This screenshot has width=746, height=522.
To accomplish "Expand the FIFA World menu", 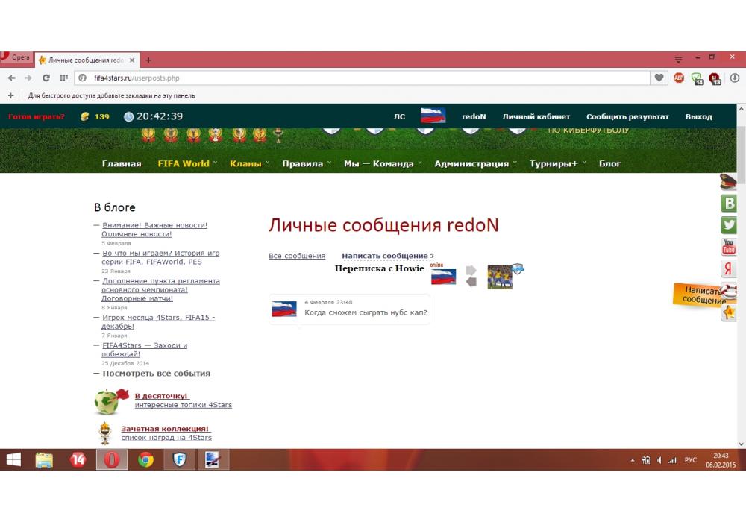I will [x=184, y=164].
